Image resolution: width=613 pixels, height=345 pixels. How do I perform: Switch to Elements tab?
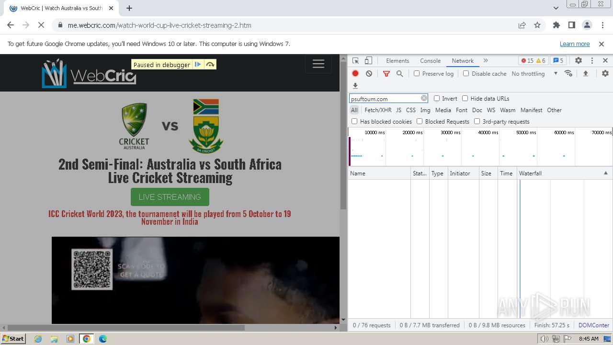[397, 61]
